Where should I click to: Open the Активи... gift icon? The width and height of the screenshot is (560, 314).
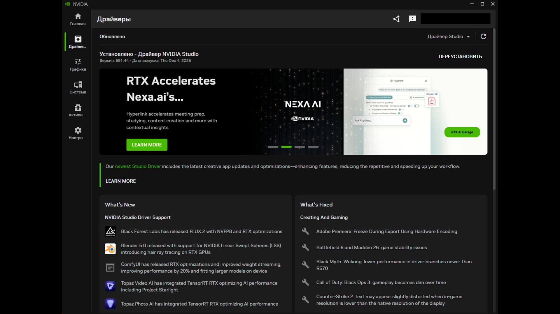click(x=78, y=107)
